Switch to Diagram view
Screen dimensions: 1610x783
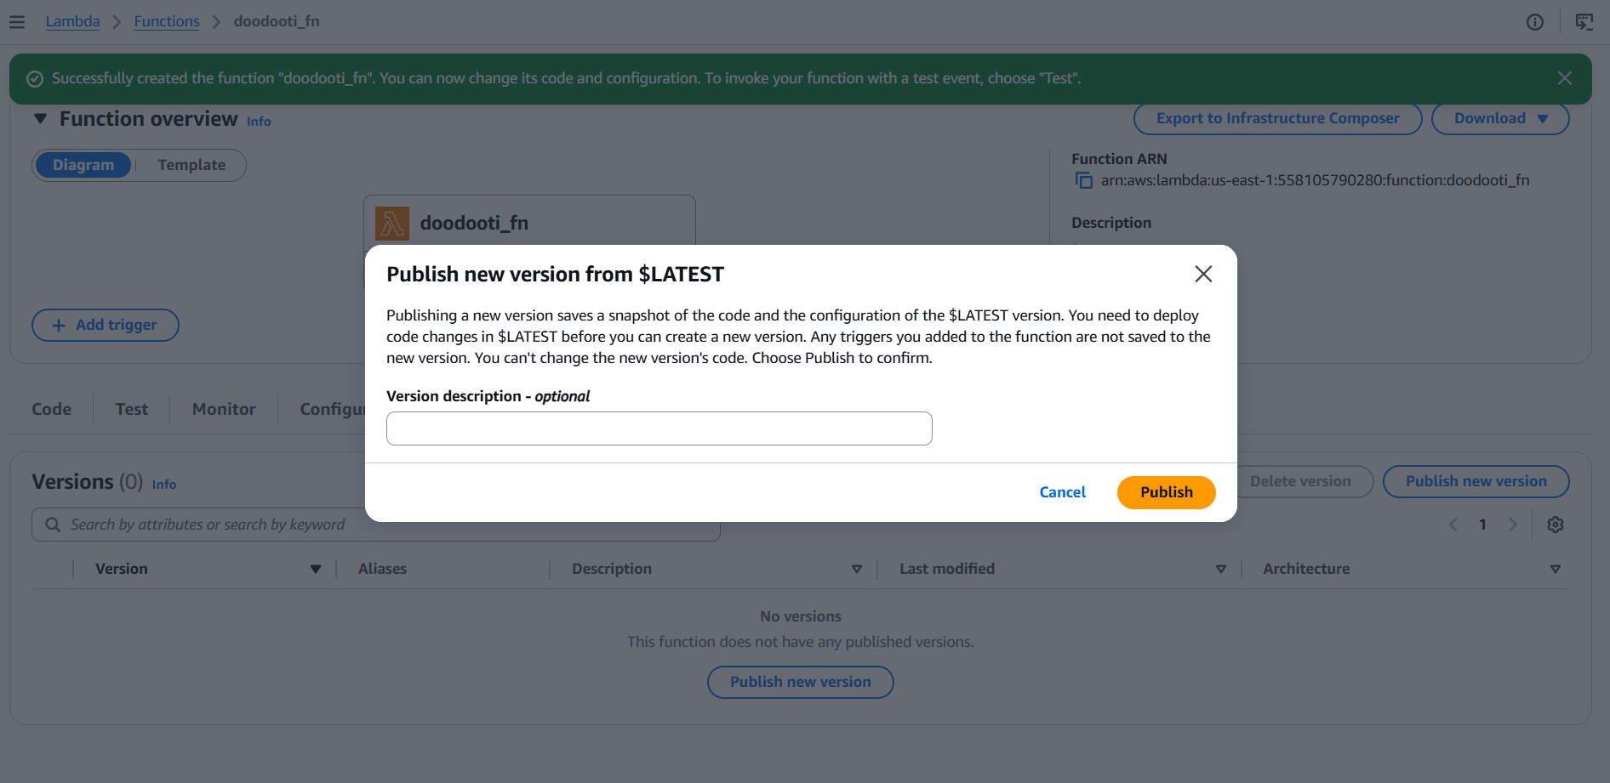coord(83,165)
